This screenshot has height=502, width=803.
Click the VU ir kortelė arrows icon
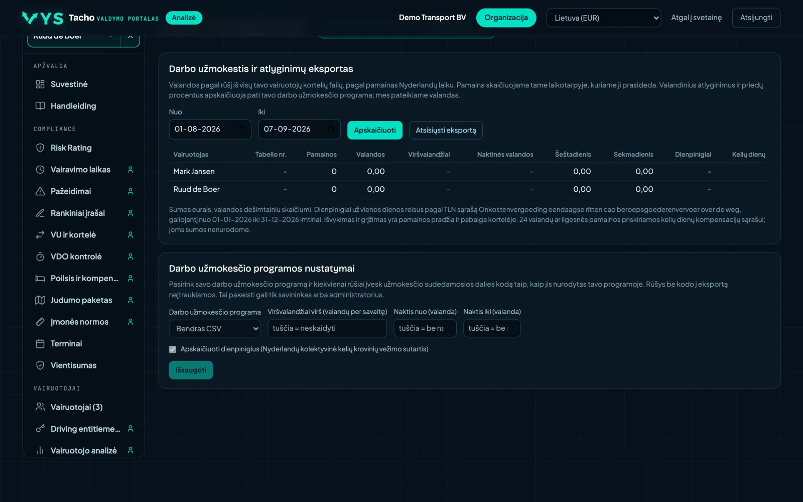[40, 235]
